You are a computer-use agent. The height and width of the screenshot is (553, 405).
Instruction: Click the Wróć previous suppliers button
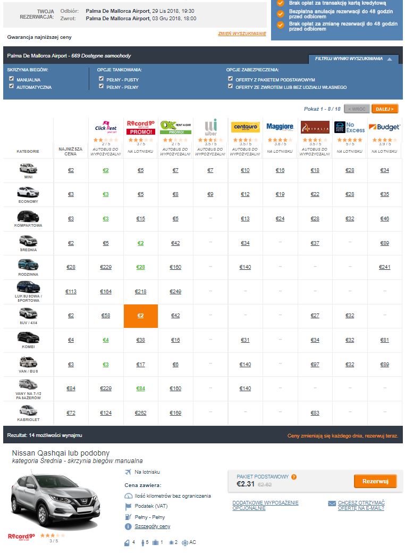pos(357,109)
